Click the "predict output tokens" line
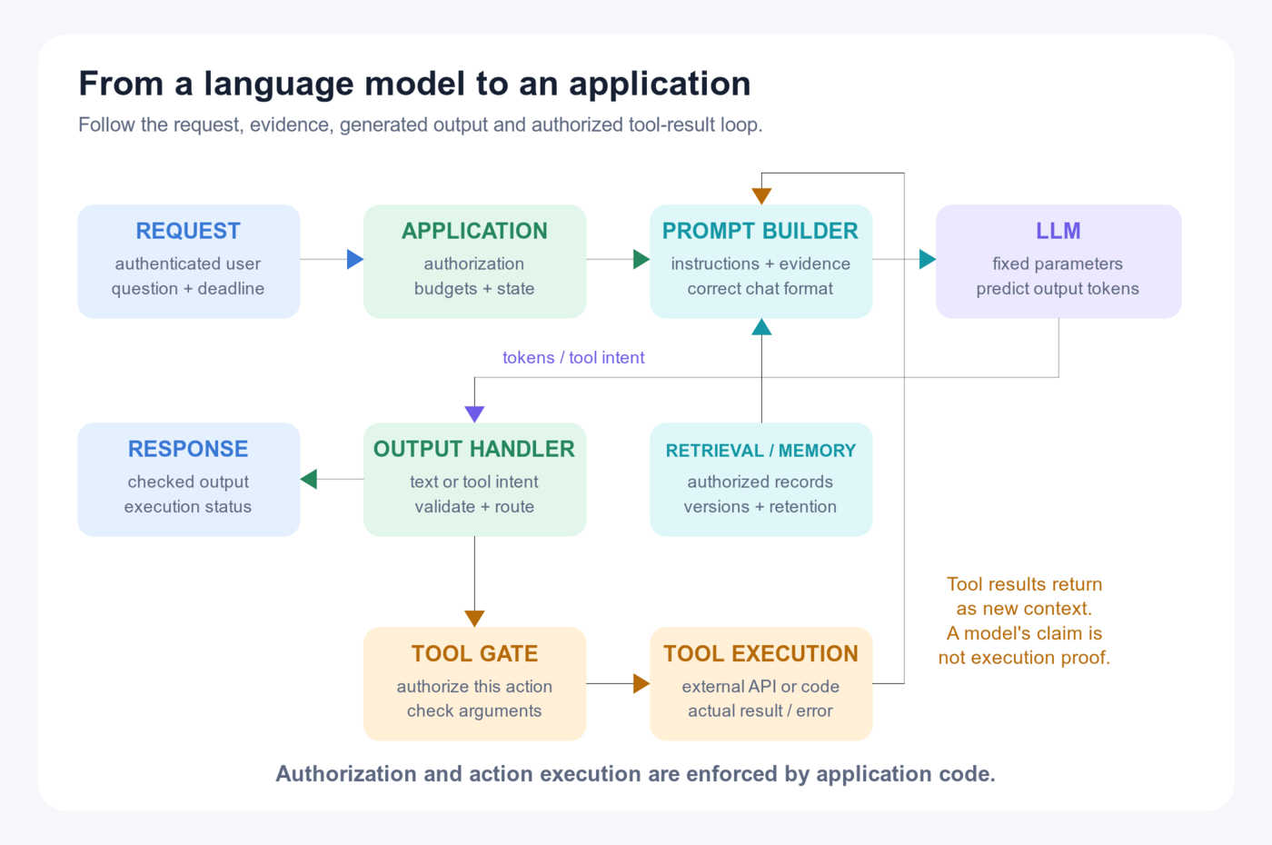 [x=1058, y=288]
